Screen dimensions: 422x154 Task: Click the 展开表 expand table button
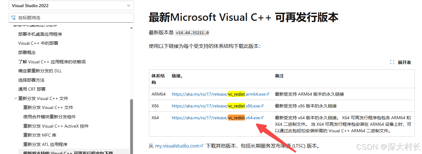[401, 62]
